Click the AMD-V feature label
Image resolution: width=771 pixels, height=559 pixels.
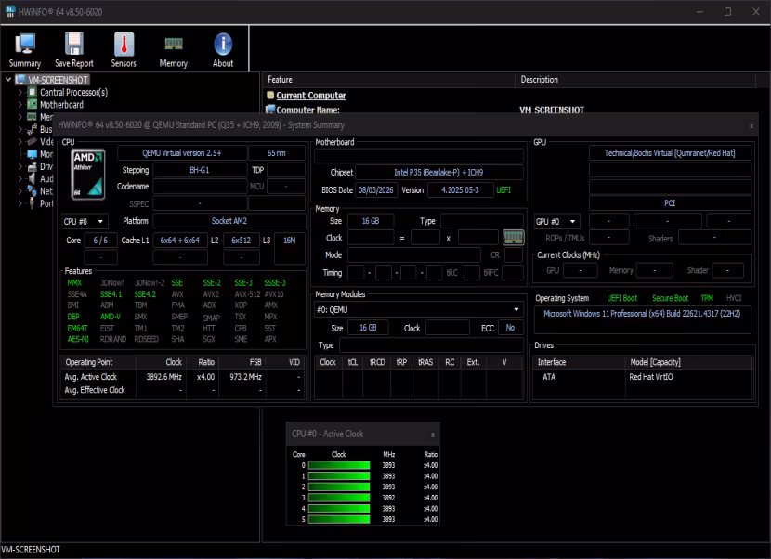pos(111,317)
